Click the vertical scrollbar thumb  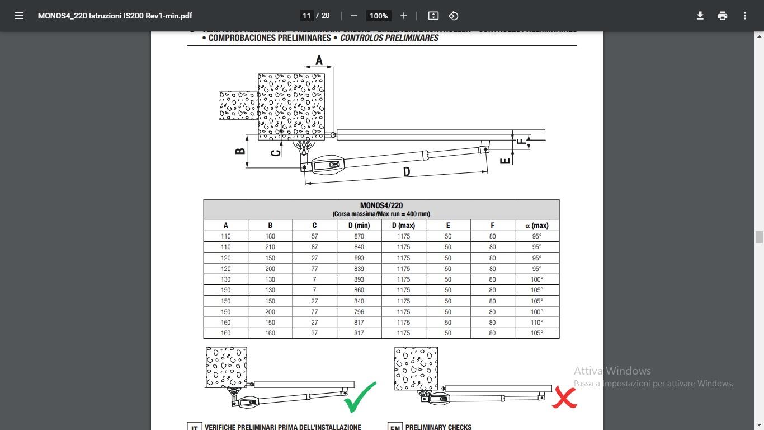click(x=759, y=237)
